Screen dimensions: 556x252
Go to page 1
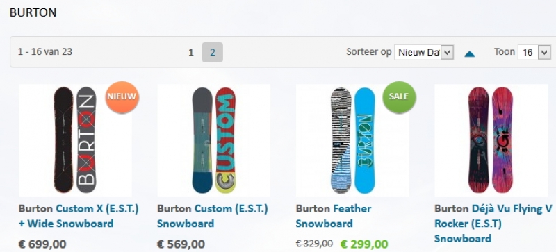tap(190, 53)
